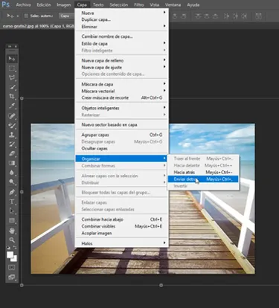
Task: Select the Gradient tool
Action: pyautogui.click(x=12, y=163)
